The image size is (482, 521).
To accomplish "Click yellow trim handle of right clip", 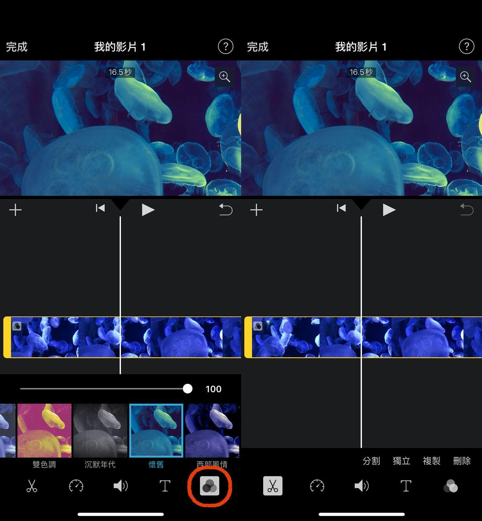I will point(248,337).
